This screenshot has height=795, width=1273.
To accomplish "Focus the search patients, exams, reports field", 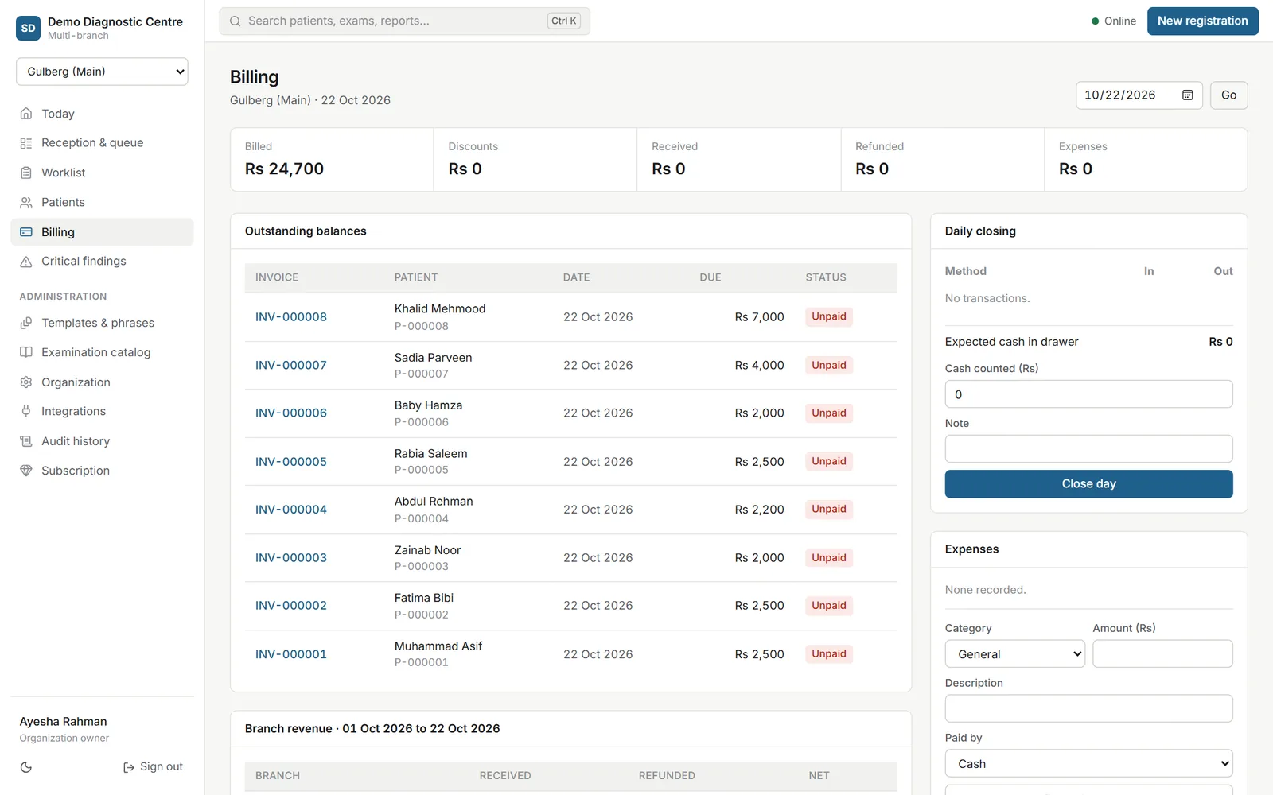I will tap(404, 21).
